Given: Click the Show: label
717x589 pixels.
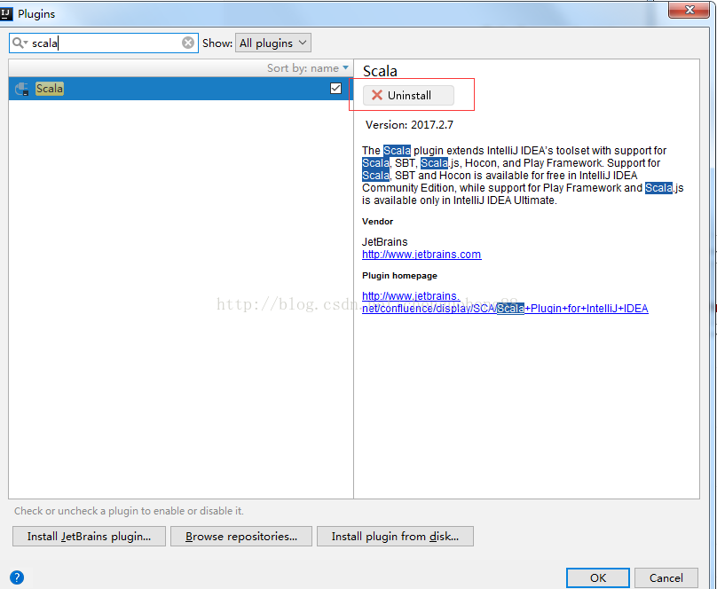Looking at the screenshot, I should [x=217, y=43].
